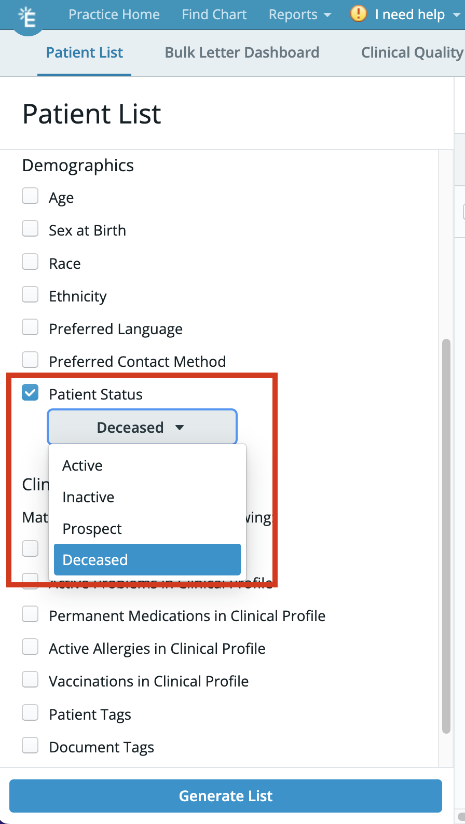Open the Clinical Quality tab
This screenshot has height=824, width=465.
412,52
